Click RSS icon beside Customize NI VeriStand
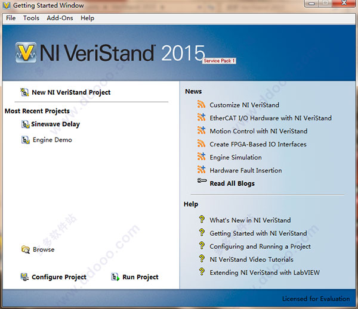358x309 pixels. (202, 104)
